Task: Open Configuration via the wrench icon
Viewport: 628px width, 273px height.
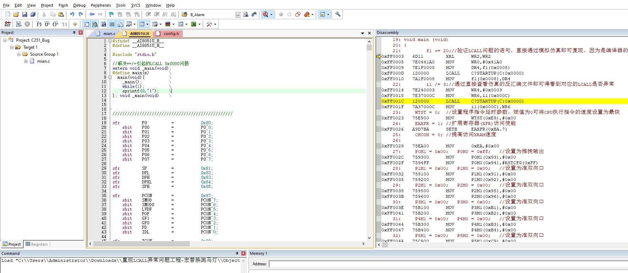Action: [x=338, y=14]
